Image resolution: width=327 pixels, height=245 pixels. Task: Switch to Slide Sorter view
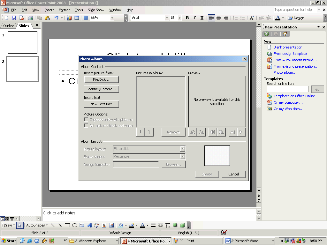point(7,219)
